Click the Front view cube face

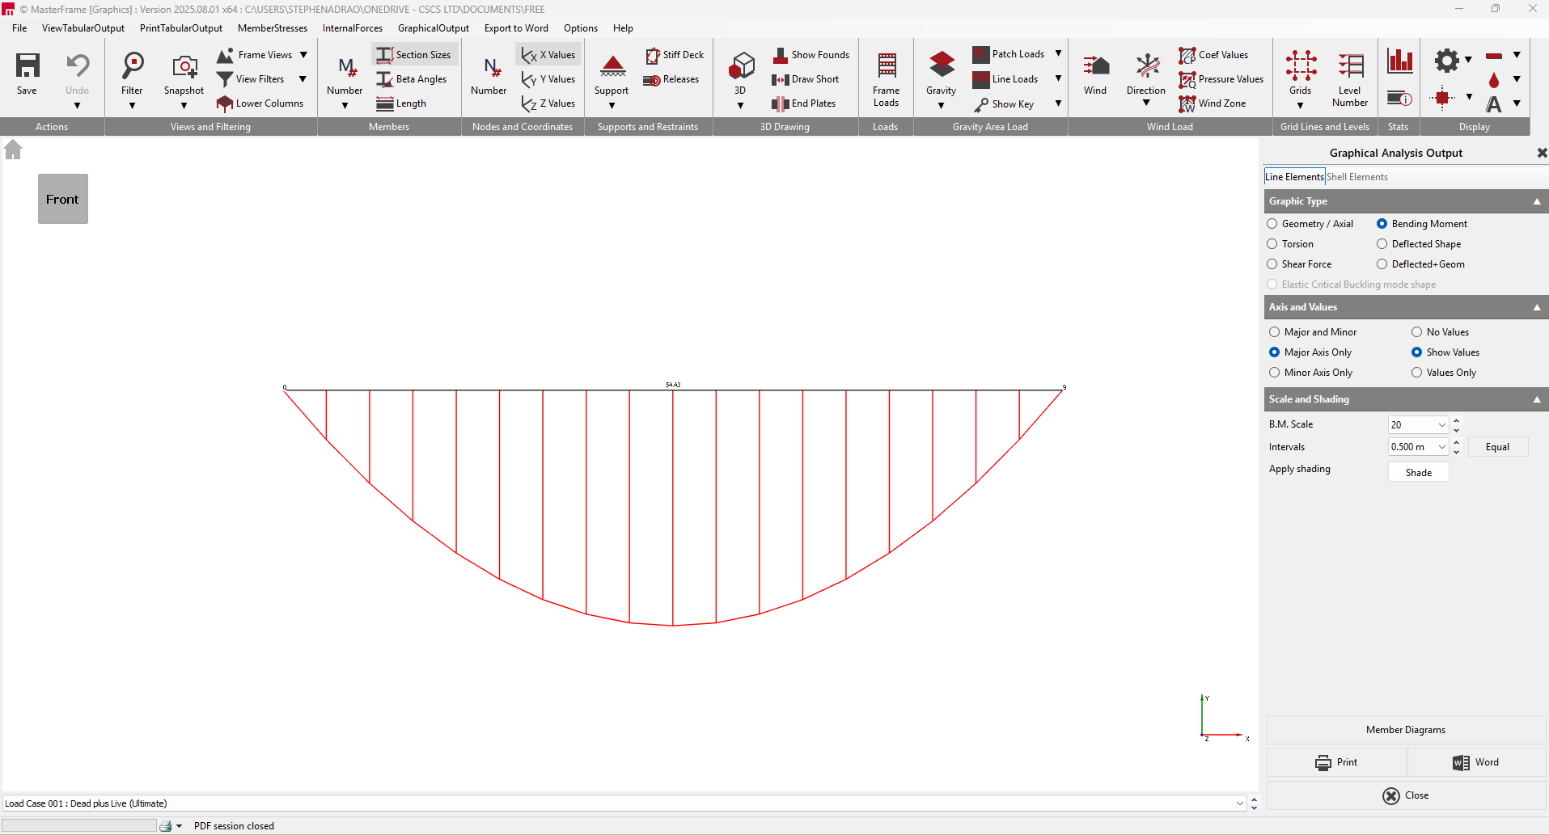click(x=63, y=199)
